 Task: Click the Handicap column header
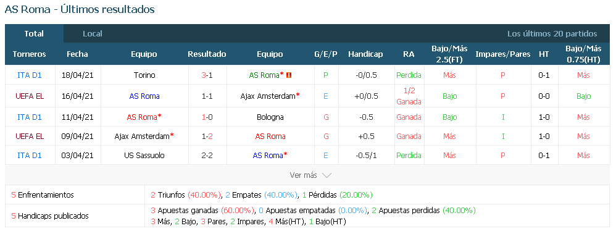point(365,54)
